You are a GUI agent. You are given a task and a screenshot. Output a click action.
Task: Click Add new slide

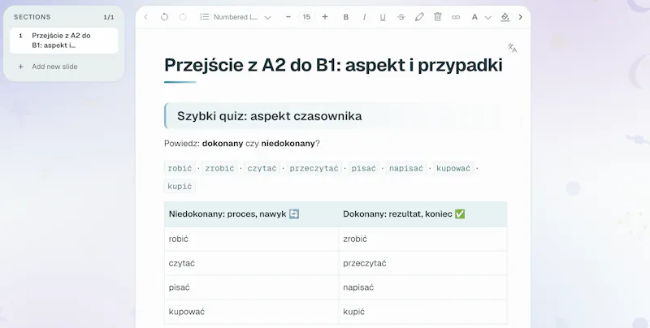pos(54,67)
